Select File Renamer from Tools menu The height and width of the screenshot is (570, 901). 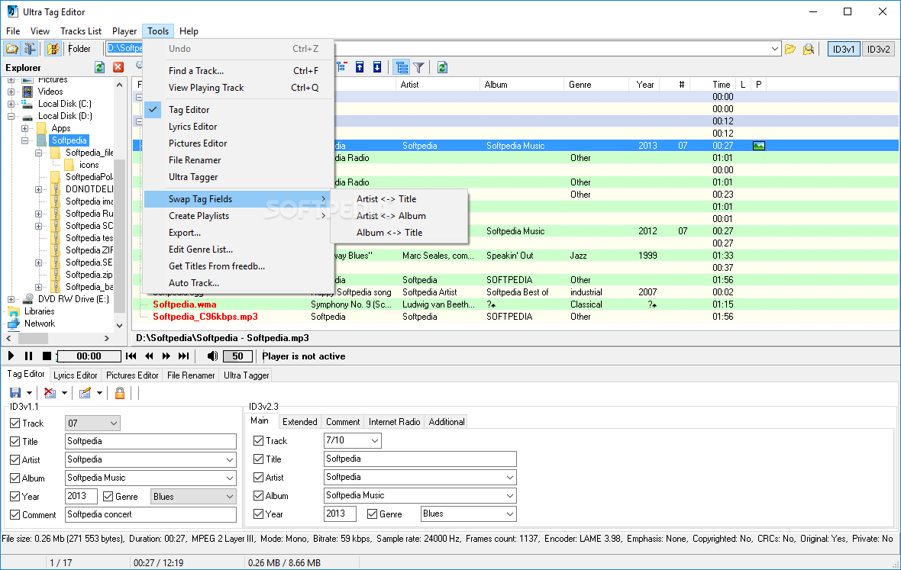coord(195,160)
